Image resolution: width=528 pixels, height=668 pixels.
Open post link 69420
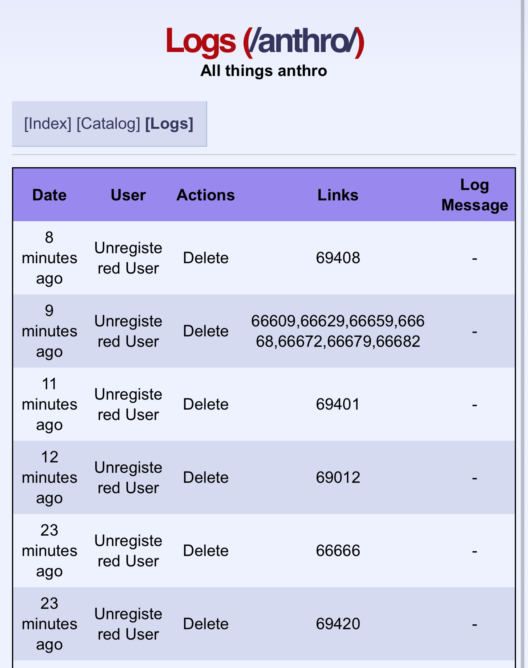(x=338, y=624)
